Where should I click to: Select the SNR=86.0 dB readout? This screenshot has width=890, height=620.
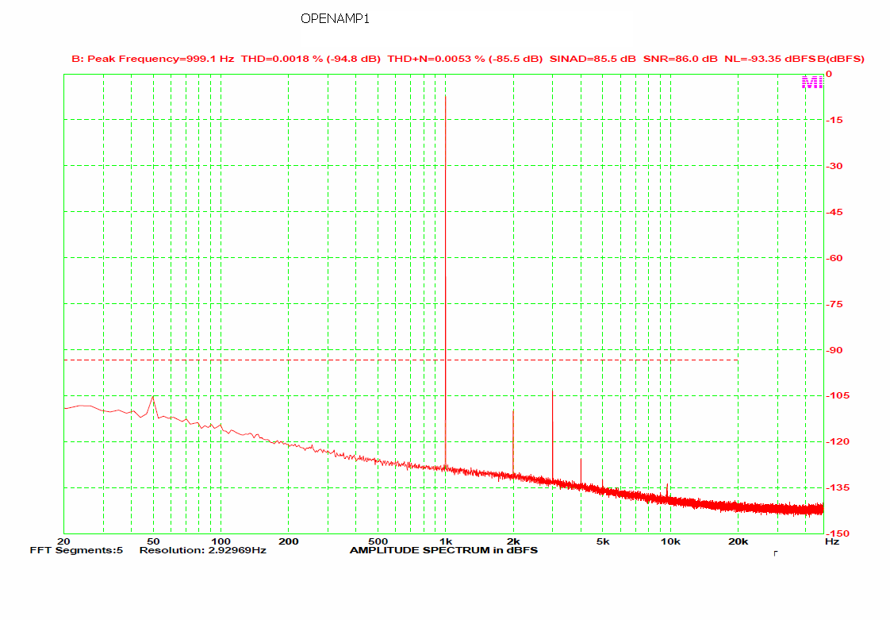point(680,59)
